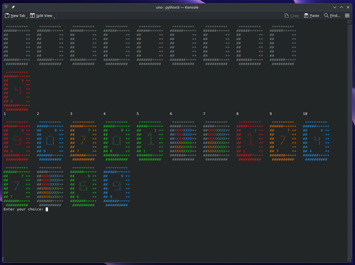Open the Find... search tool

pyautogui.click(x=332, y=16)
